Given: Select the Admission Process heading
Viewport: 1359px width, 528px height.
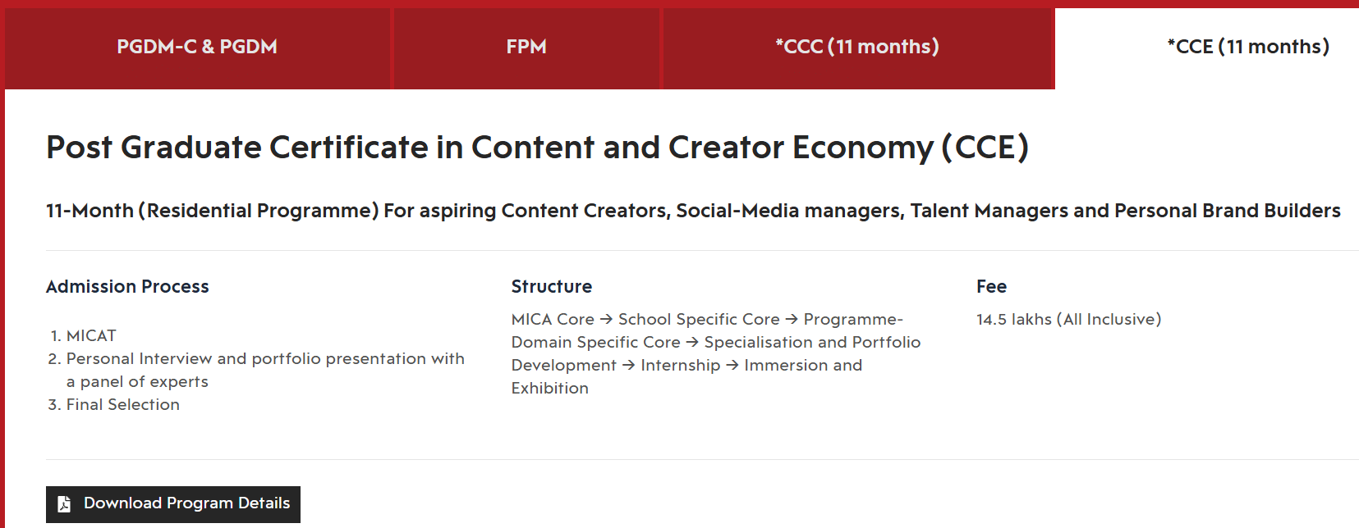Looking at the screenshot, I should [127, 287].
